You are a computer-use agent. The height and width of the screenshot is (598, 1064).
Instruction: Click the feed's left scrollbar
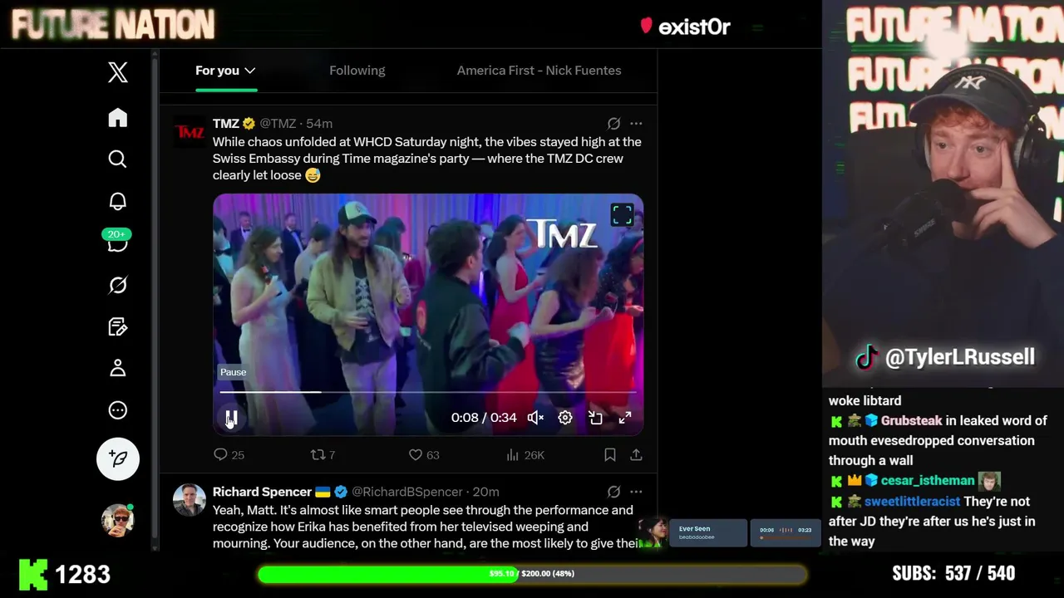[x=155, y=299]
